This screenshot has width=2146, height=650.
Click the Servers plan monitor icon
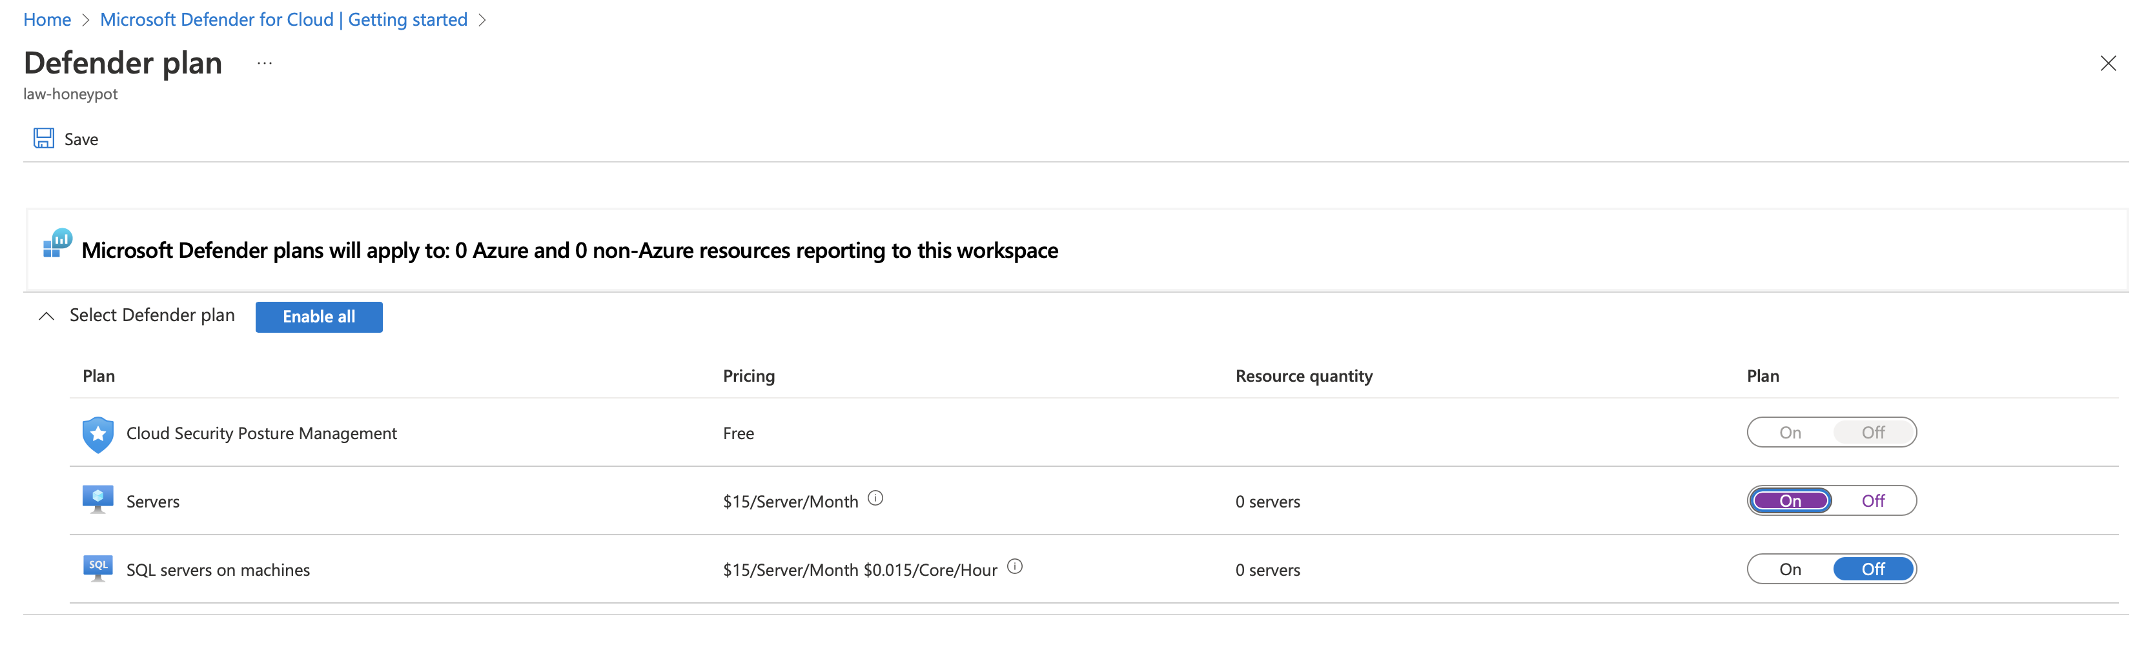98,500
